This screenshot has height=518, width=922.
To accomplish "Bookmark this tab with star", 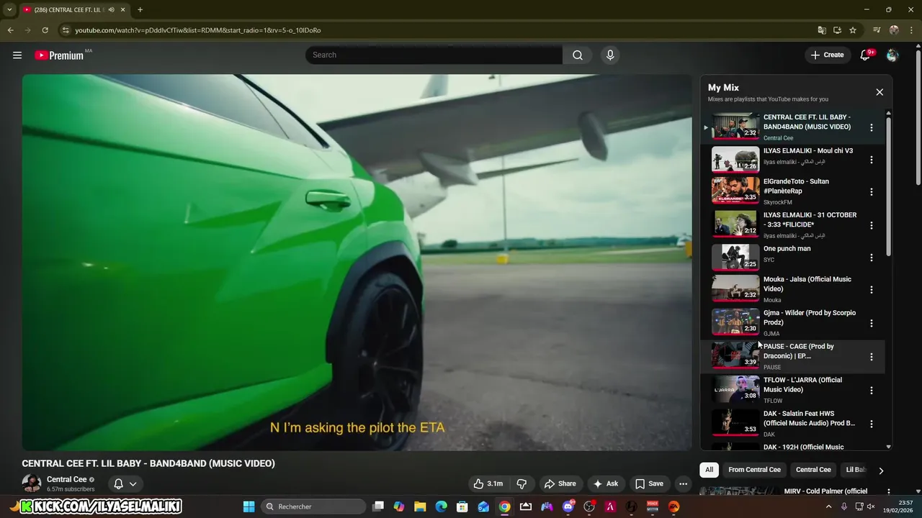I will click(853, 30).
